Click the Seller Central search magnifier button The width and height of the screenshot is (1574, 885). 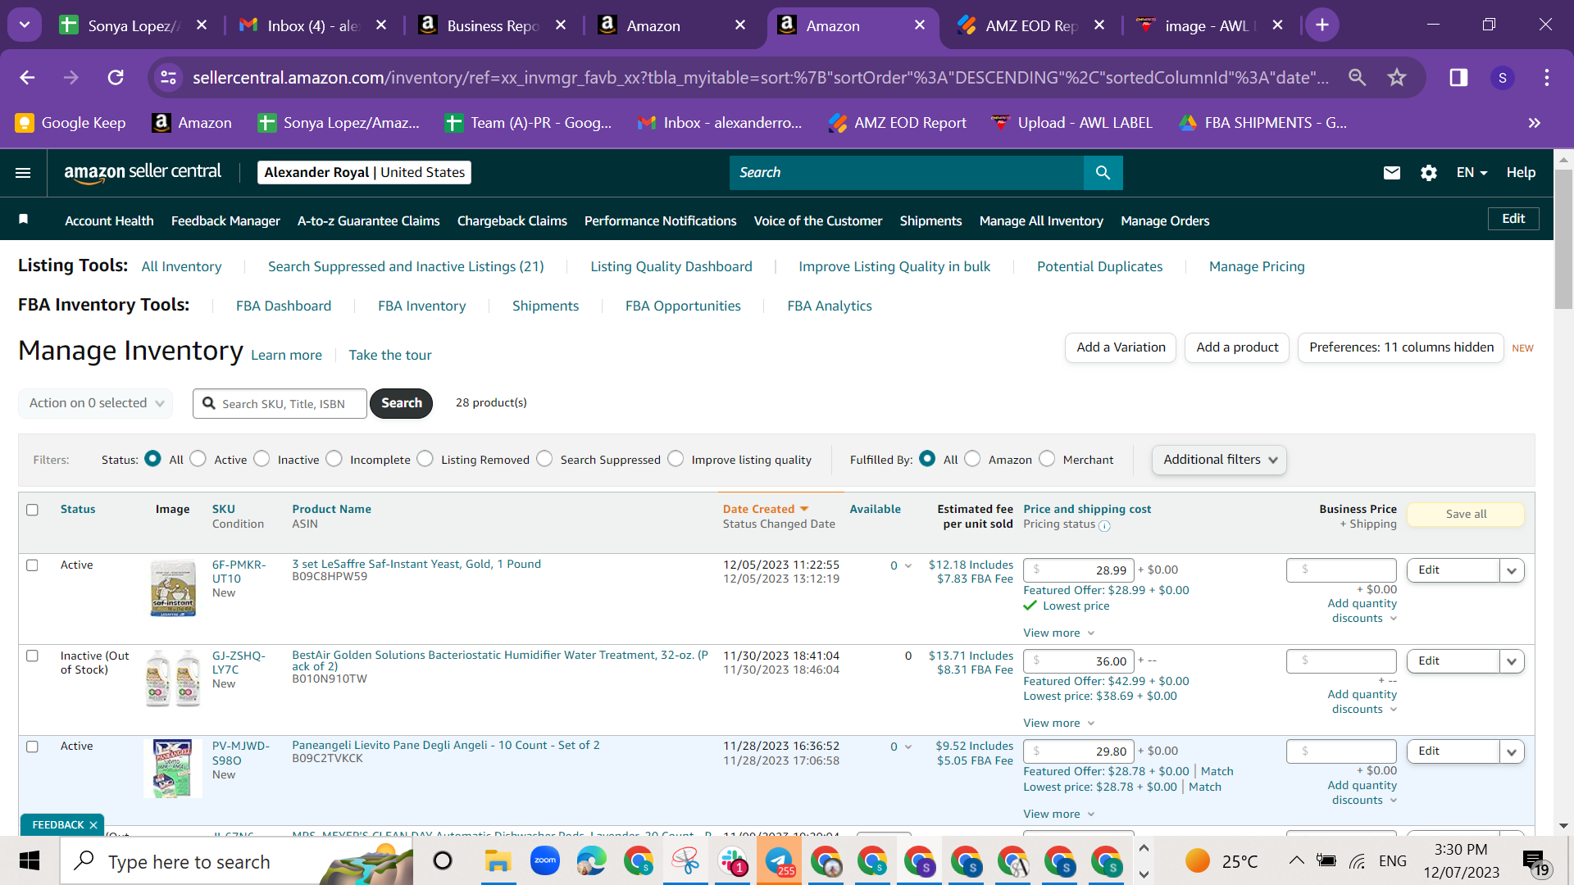pos(1103,173)
